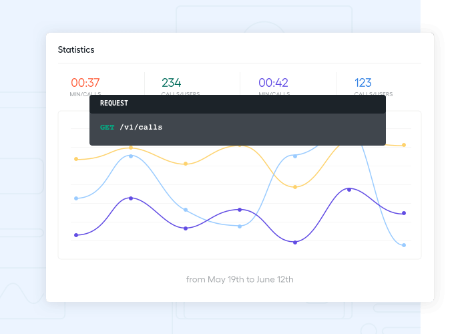Select the green 234 statistic value

pyautogui.click(x=172, y=83)
